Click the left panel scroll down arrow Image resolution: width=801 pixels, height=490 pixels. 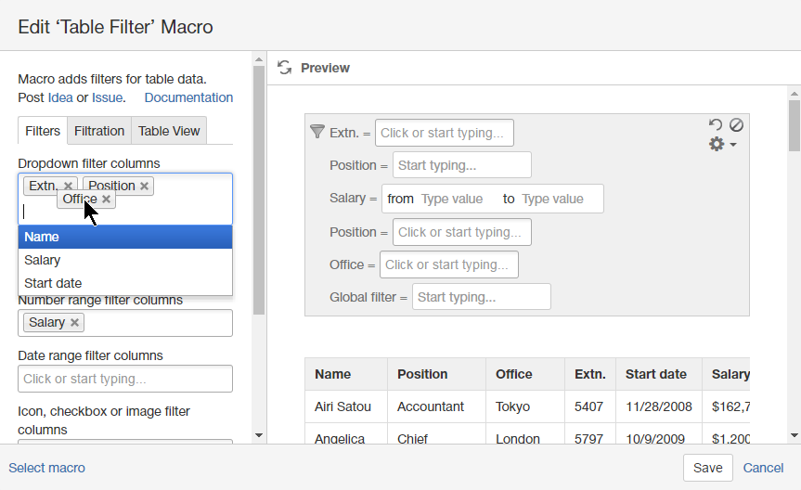[259, 435]
